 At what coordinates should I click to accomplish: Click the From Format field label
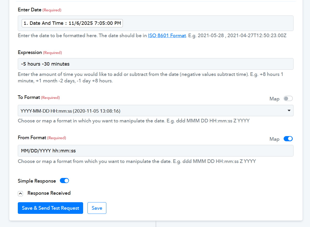pos(32,138)
